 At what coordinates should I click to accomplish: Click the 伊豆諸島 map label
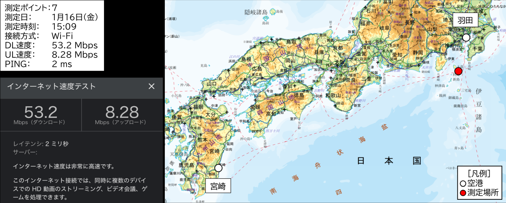coord(479,111)
